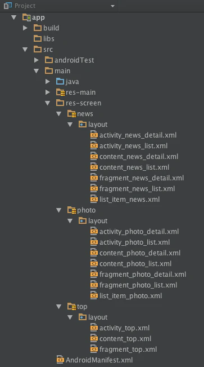Image resolution: width=204 pixels, height=367 pixels.
Task: Click the app module icon
Action: [26, 17]
